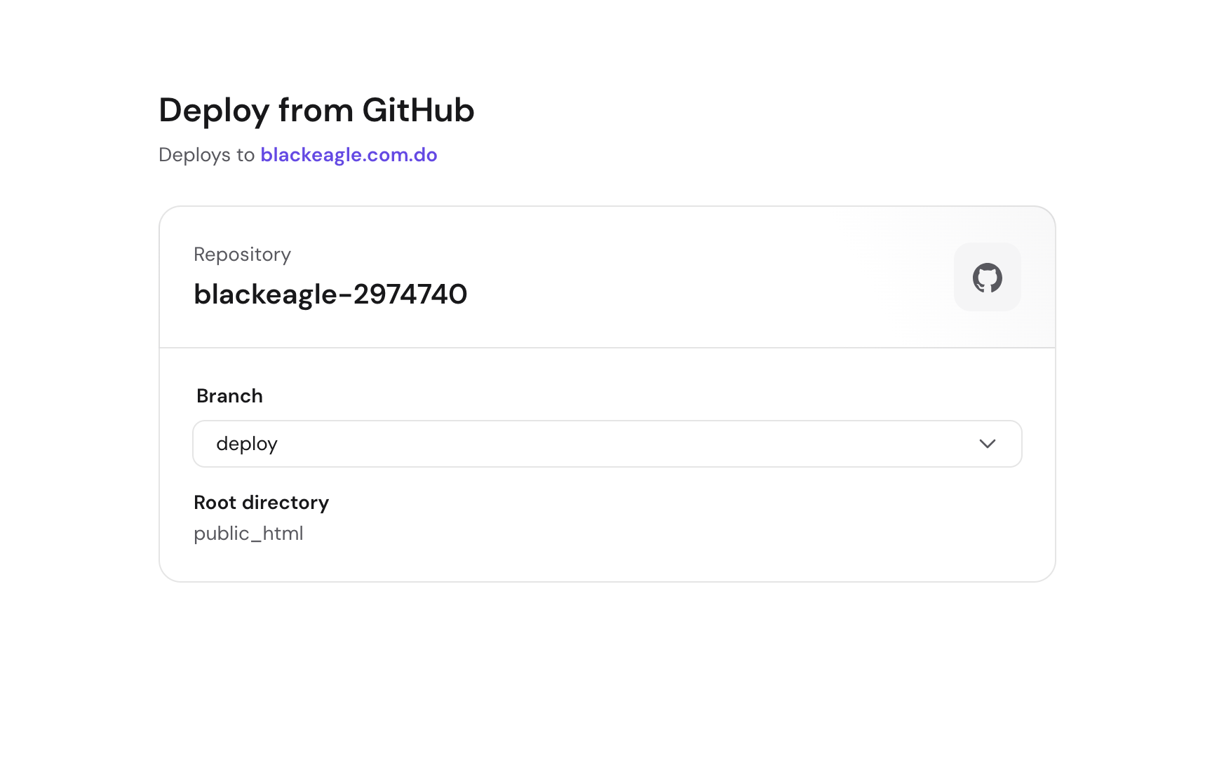Open the Branch selector showing deploy
The width and height of the screenshot is (1205, 767).
(607, 444)
